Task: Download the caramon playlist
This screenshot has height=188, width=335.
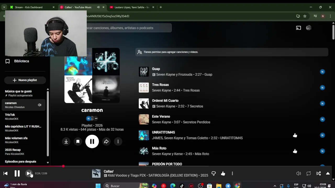Action: click(x=66, y=142)
